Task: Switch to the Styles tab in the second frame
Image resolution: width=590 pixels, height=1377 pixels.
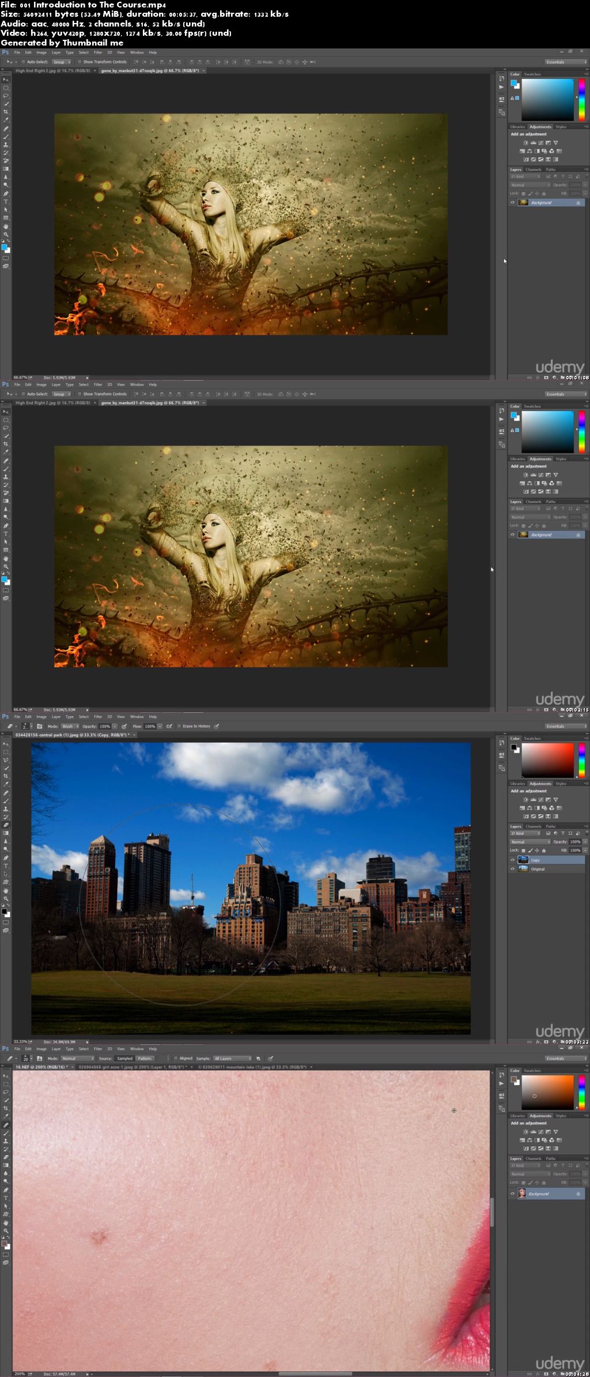Action: coord(561,459)
